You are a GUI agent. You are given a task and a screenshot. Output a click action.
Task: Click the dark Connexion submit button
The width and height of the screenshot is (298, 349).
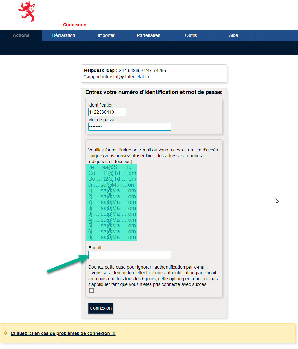pos(101,308)
